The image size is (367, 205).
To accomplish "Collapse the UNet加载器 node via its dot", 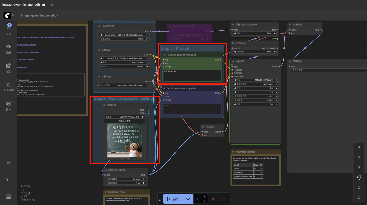I will tap(99, 26).
